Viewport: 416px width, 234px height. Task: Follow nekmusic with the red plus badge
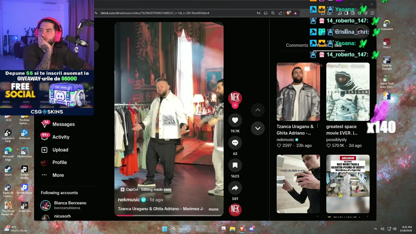click(235, 105)
